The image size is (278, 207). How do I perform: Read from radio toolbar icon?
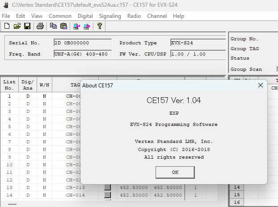[76, 26]
